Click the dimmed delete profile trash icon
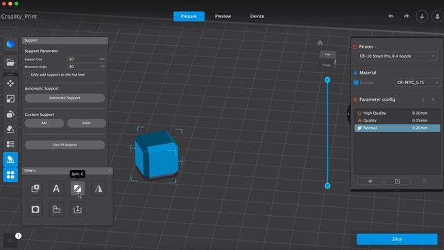Image resolution: width=444 pixels, height=250 pixels. 425,181
